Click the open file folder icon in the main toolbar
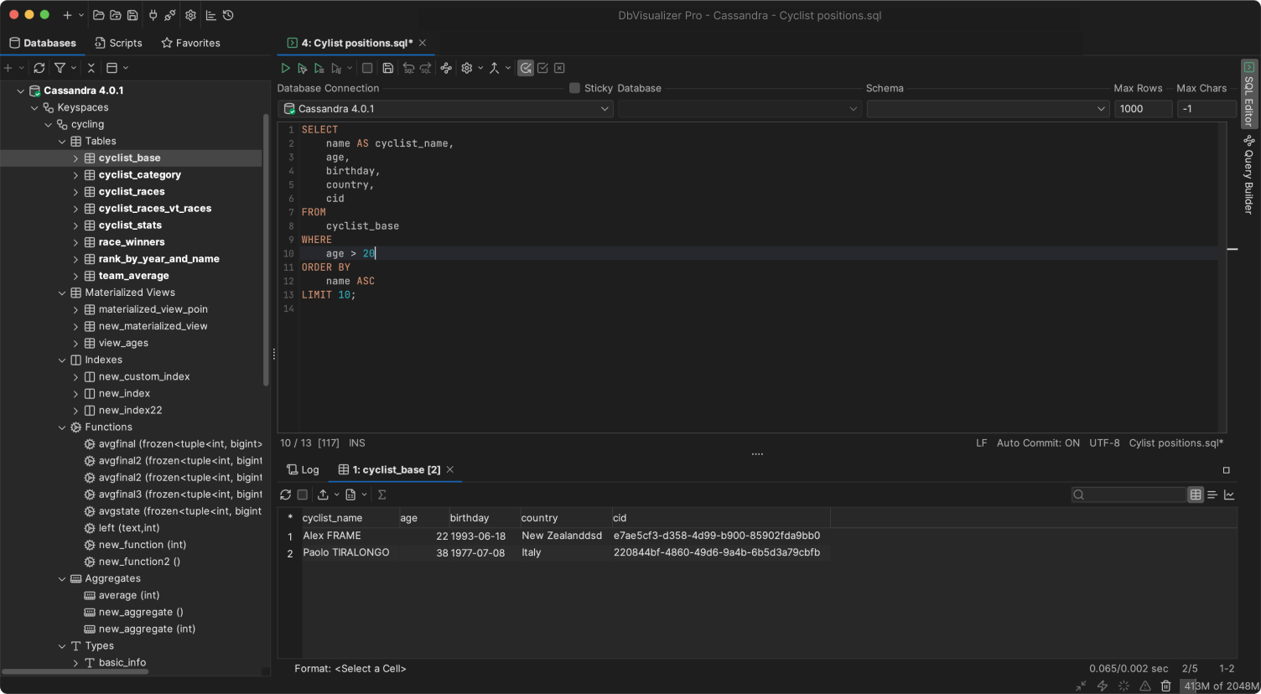Image resolution: width=1261 pixels, height=694 pixels. click(98, 15)
